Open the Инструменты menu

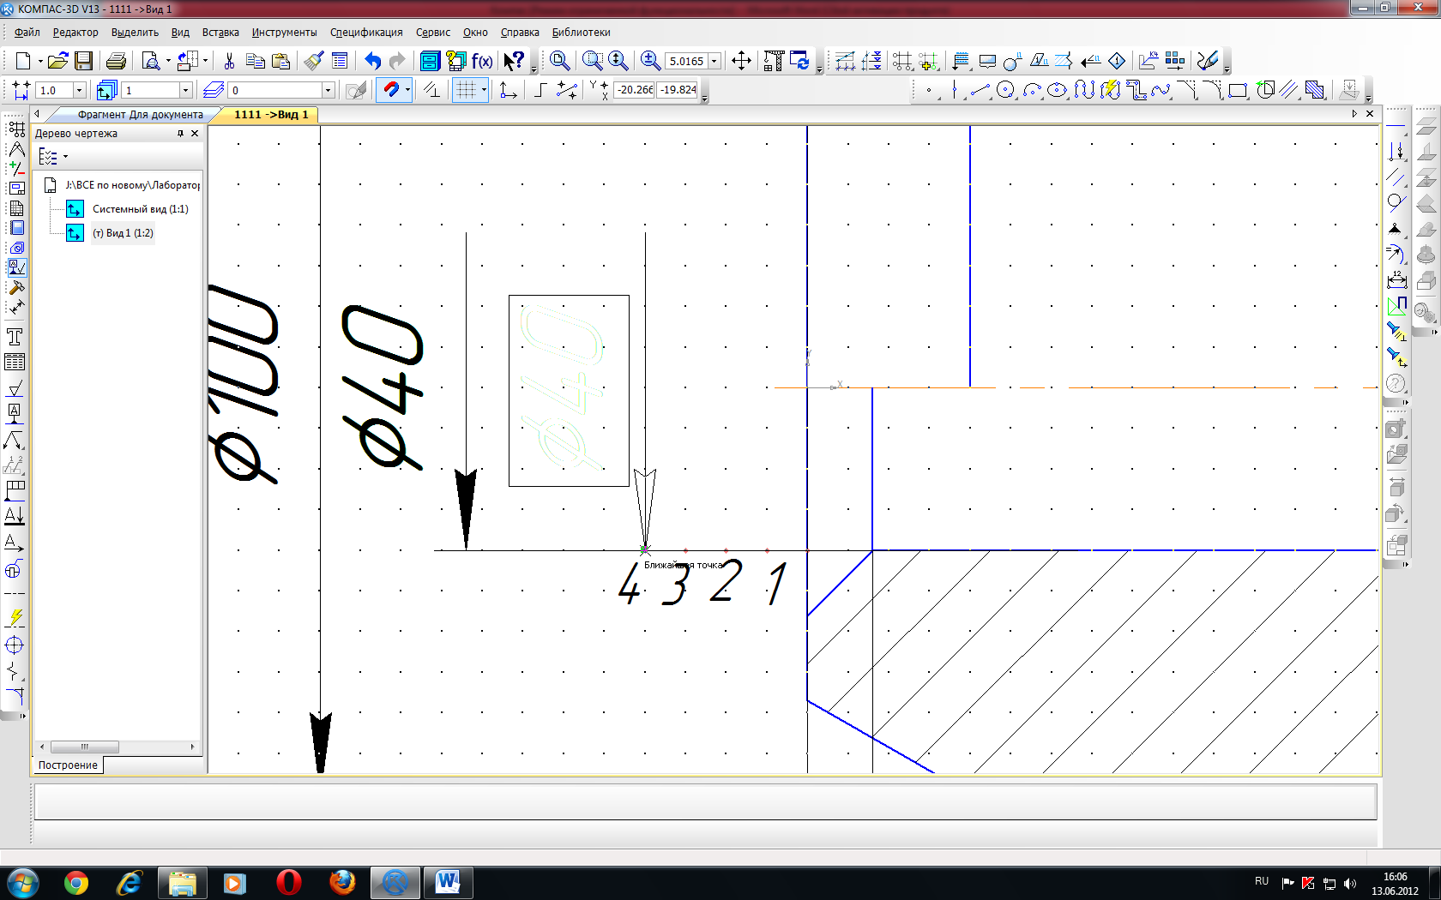[284, 33]
